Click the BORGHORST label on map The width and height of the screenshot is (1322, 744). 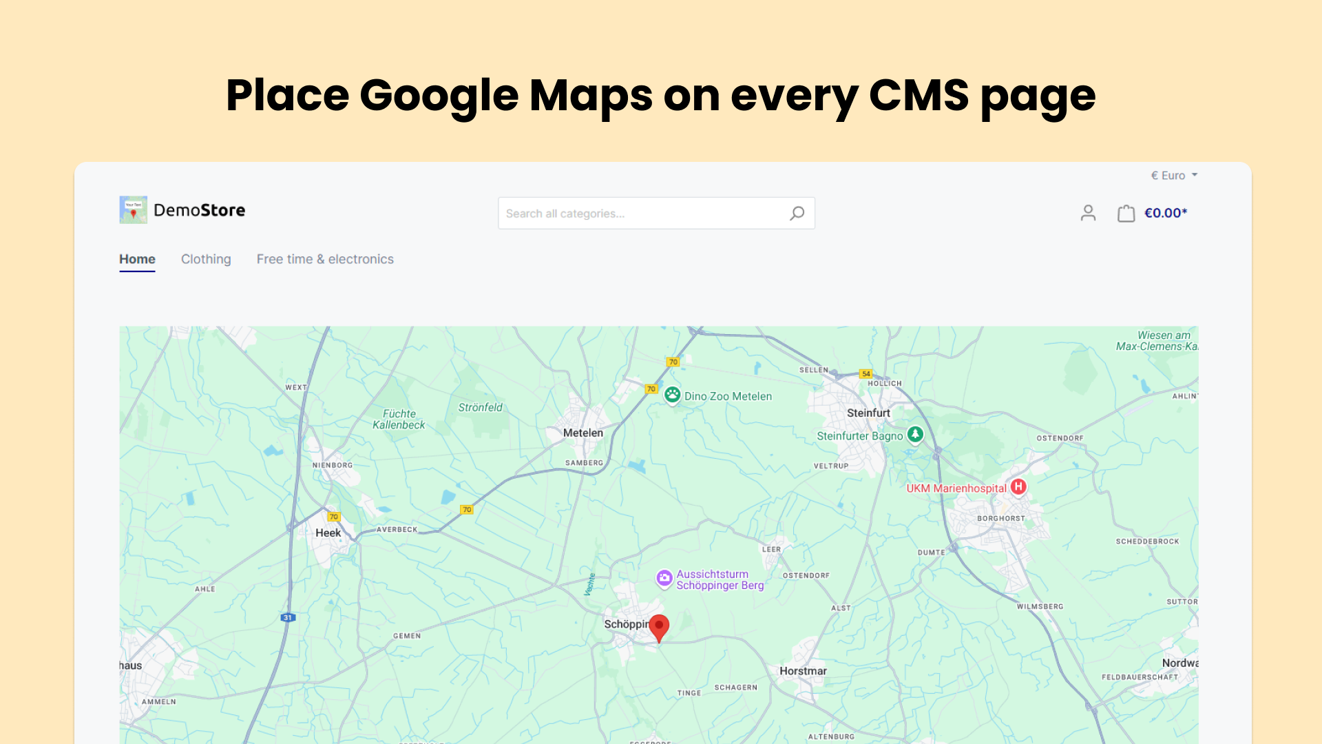tap(1001, 518)
